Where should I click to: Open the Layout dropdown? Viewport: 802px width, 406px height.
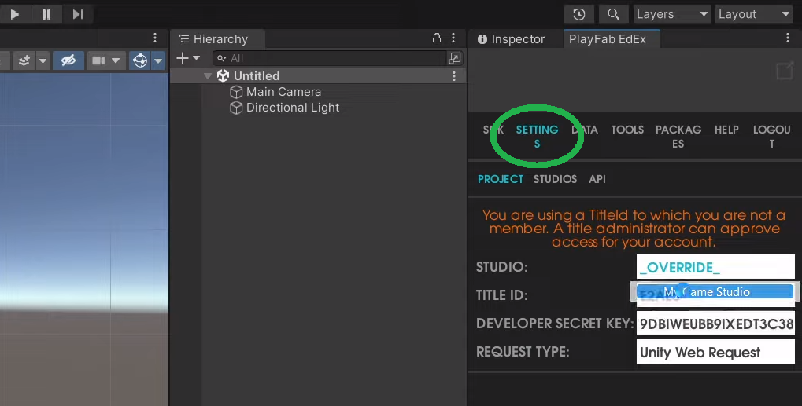point(753,14)
